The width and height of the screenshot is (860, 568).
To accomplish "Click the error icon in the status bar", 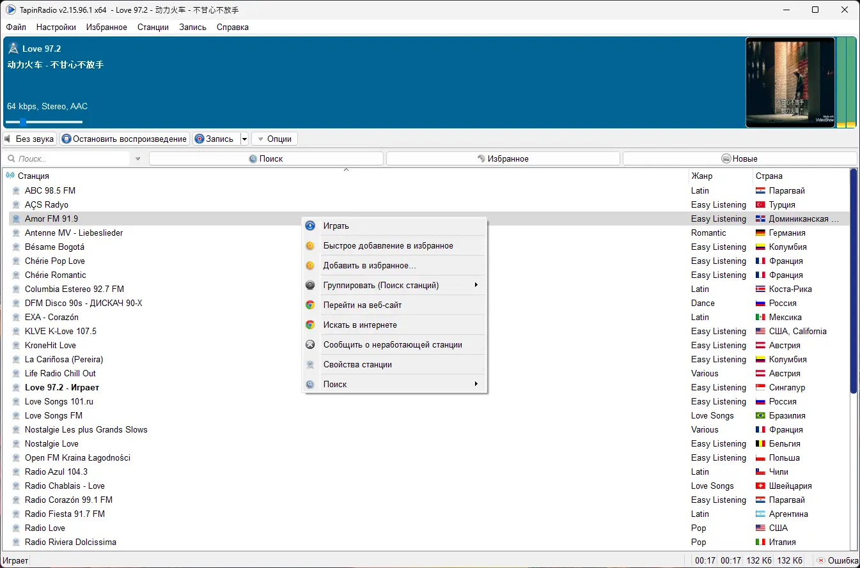I will click(820, 559).
